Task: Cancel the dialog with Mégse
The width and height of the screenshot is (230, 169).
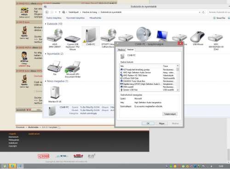Action: click(161, 123)
